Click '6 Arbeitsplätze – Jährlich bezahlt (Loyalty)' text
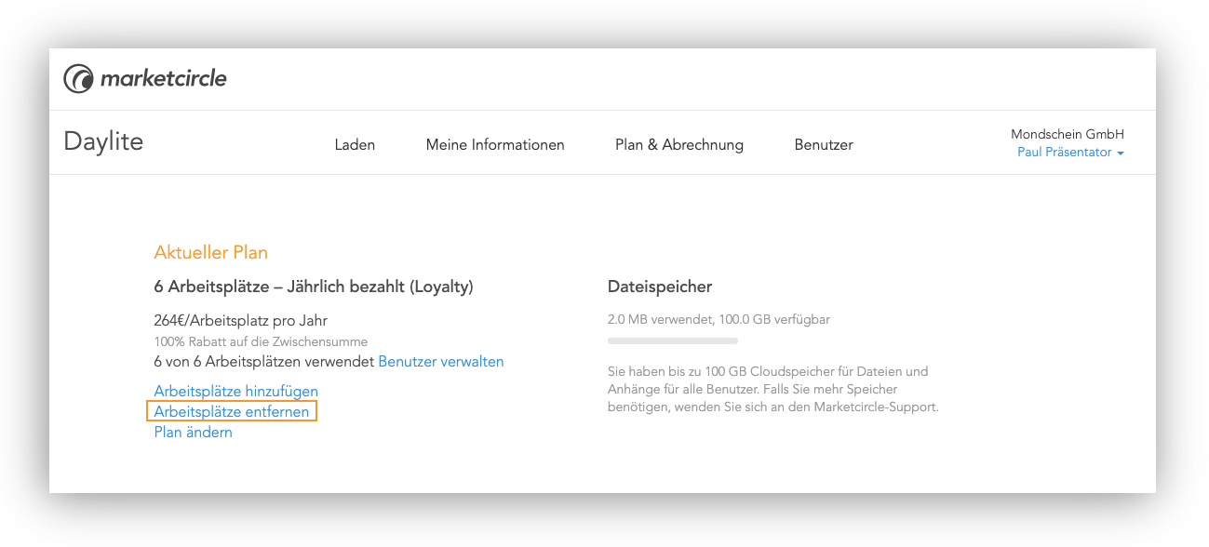 (x=314, y=287)
